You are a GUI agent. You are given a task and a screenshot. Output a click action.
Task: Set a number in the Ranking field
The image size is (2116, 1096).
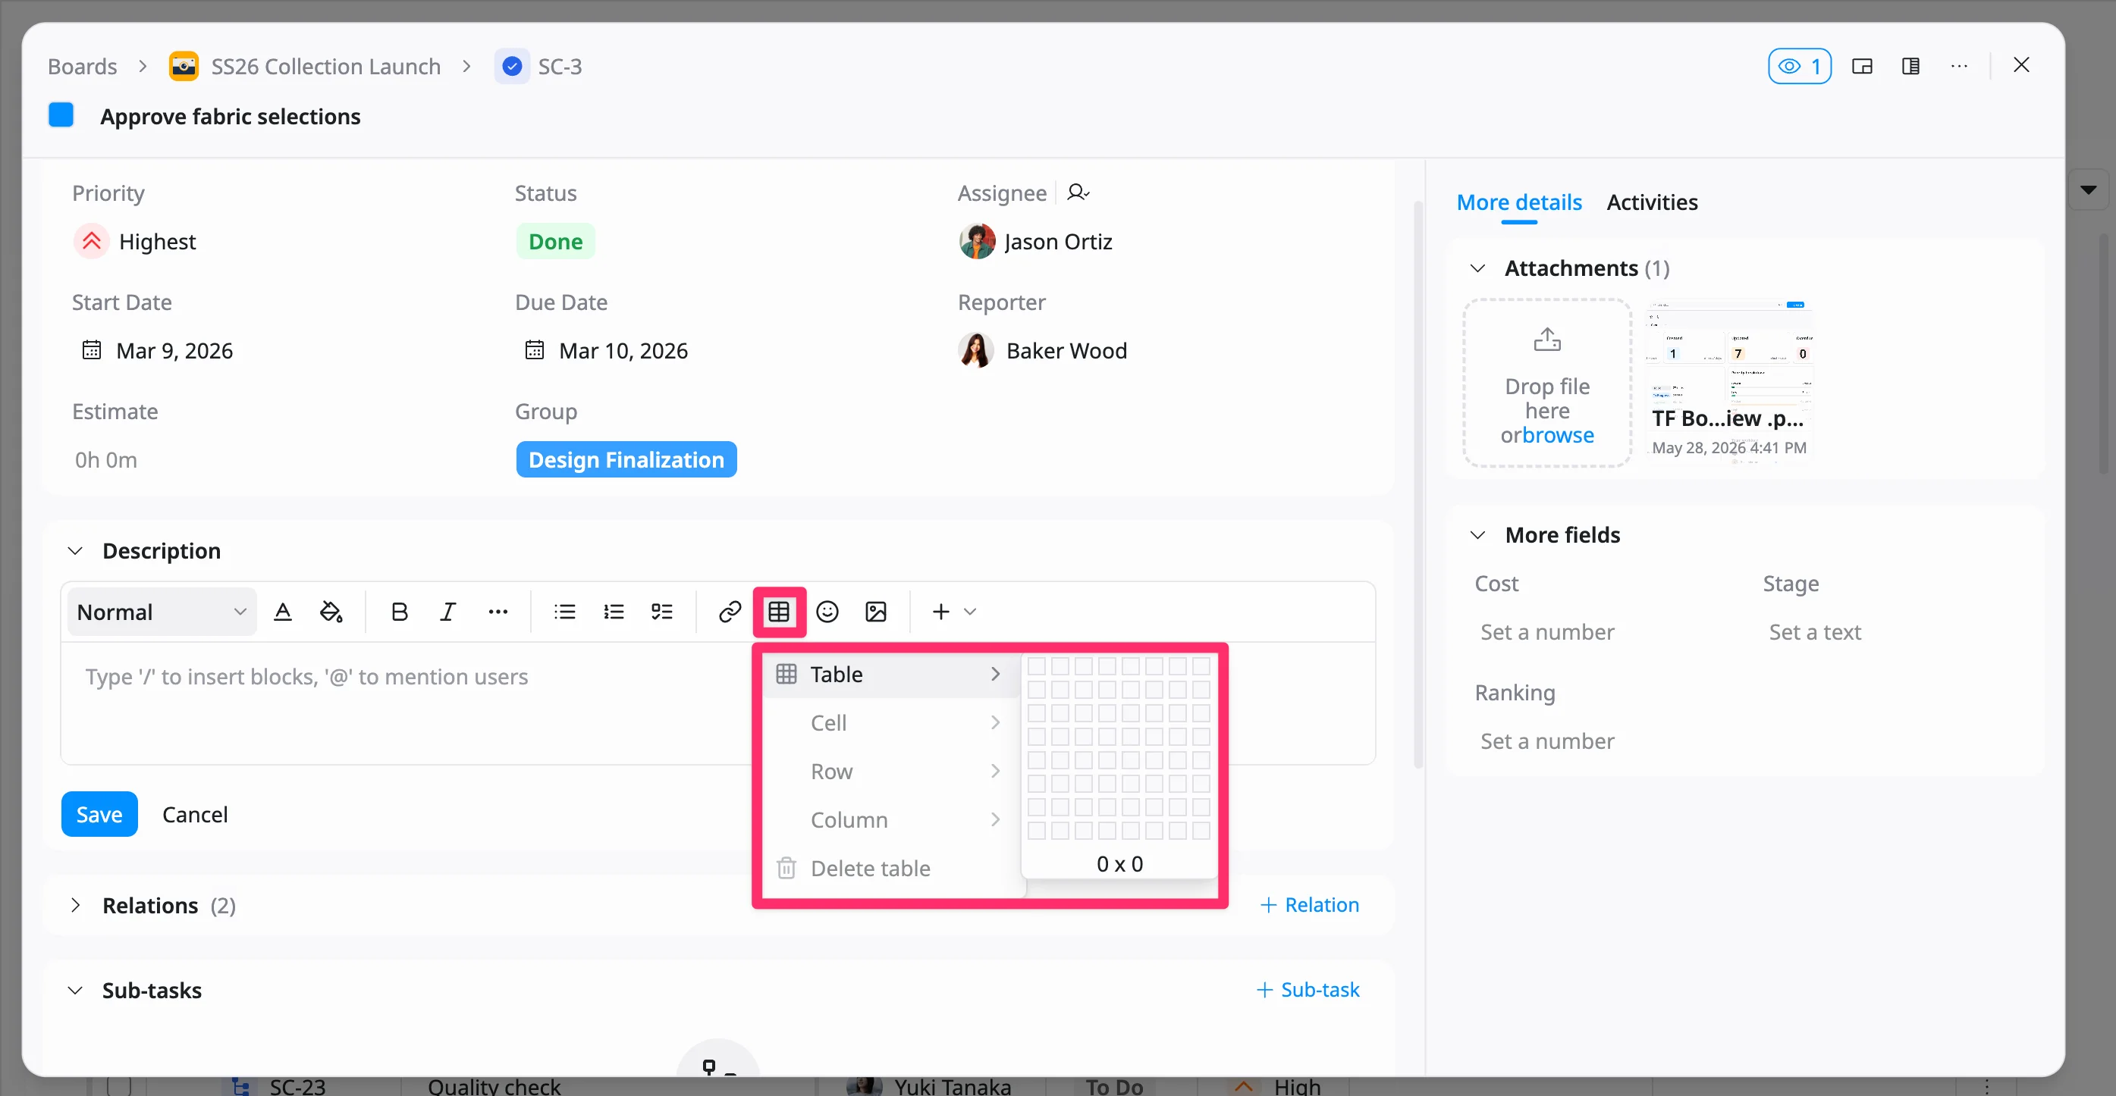1546,741
